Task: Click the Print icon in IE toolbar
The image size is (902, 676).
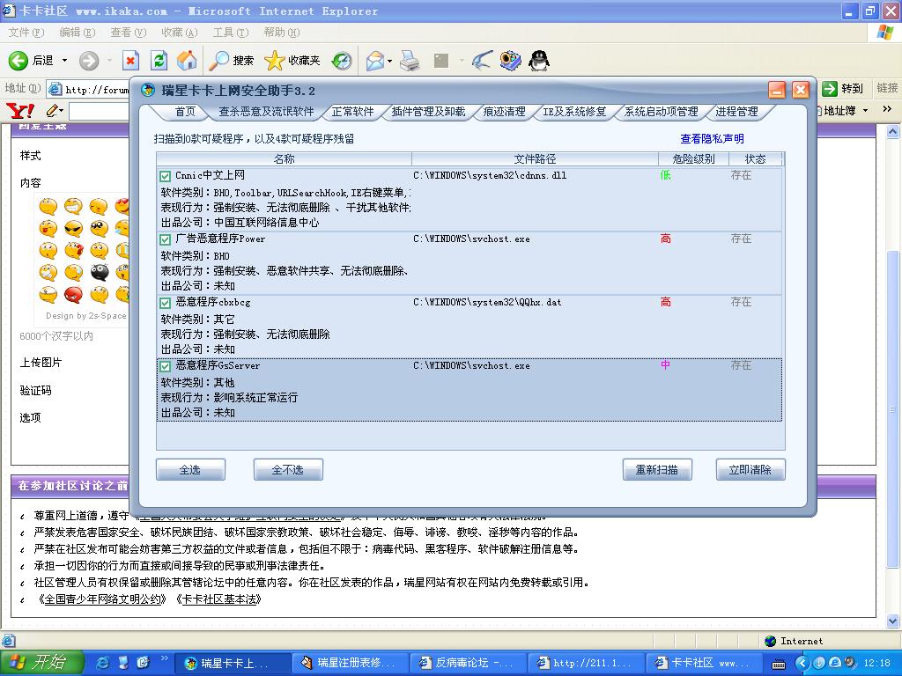Action: point(410,61)
